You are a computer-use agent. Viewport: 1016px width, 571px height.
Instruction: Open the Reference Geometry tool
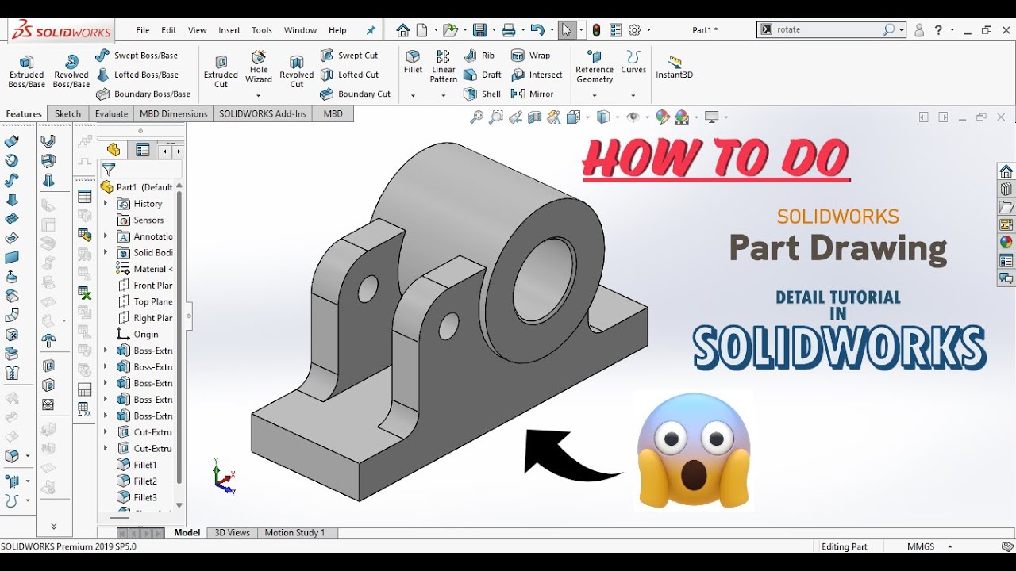click(x=595, y=67)
